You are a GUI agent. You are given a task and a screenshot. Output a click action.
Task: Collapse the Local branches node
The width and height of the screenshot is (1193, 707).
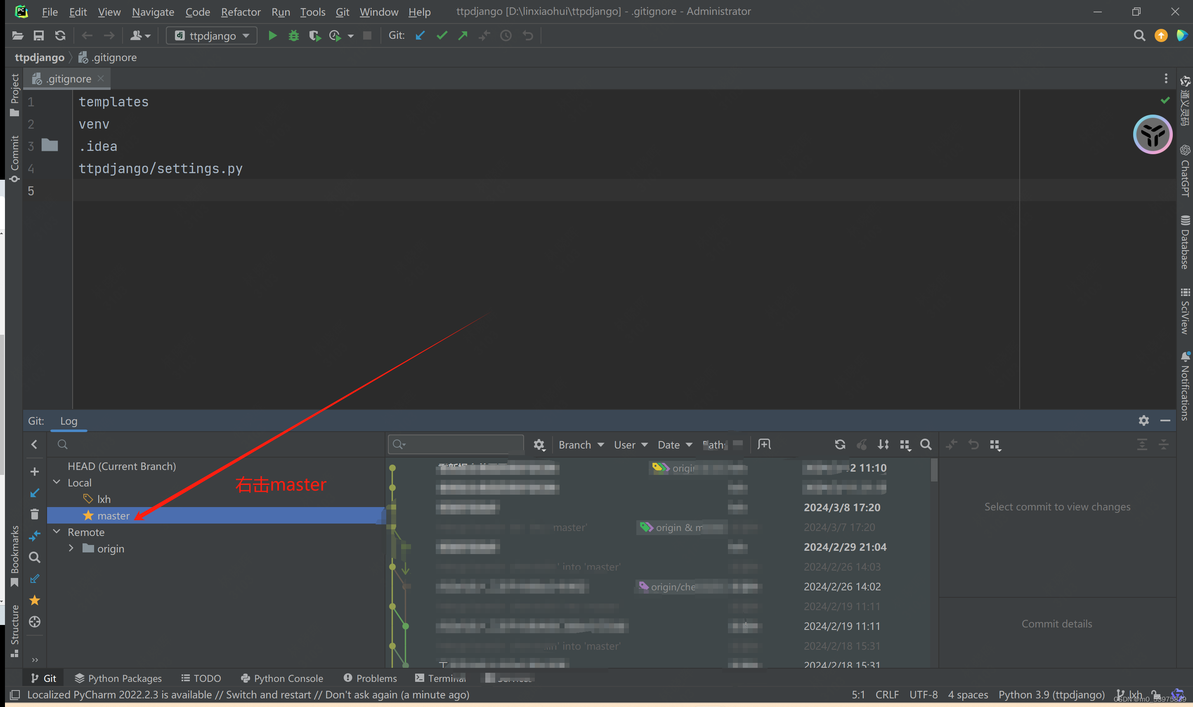click(x=57, y=482)
